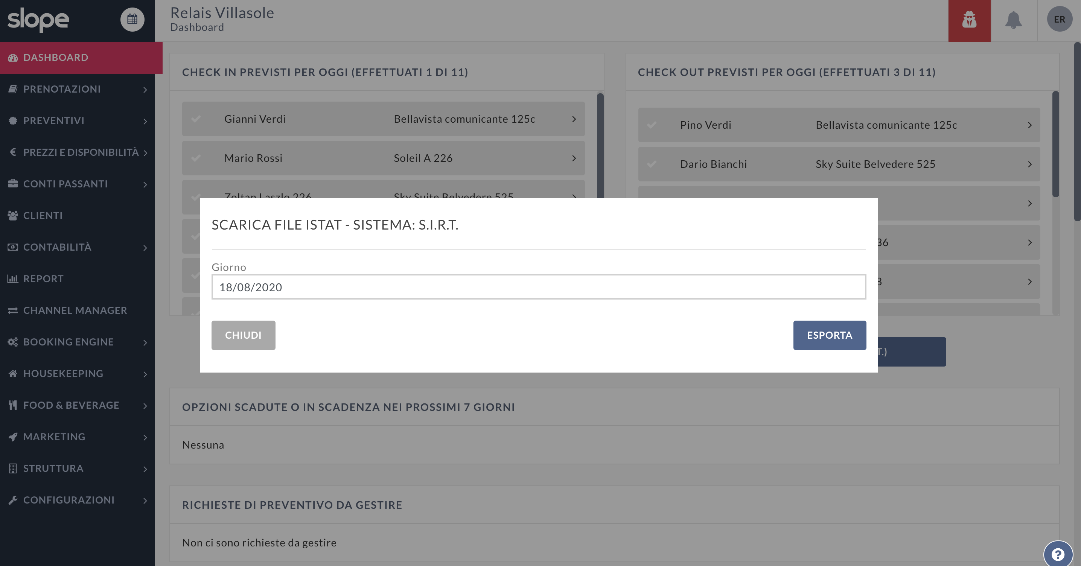Image resolution: width=1081 pixels, height=566 pixels.
Task: Toggle check-in checkmark for Gianni Verdi
Action: pos(196,119)
